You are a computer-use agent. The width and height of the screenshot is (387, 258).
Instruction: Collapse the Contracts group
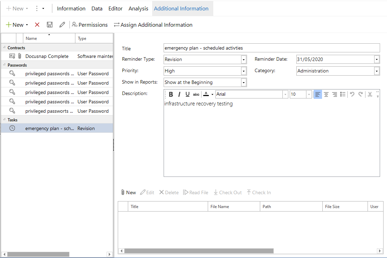(4, 47)
